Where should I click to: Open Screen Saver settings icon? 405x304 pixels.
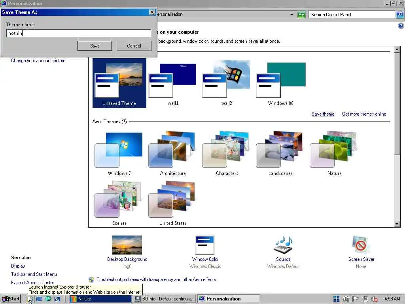[361, 245]
